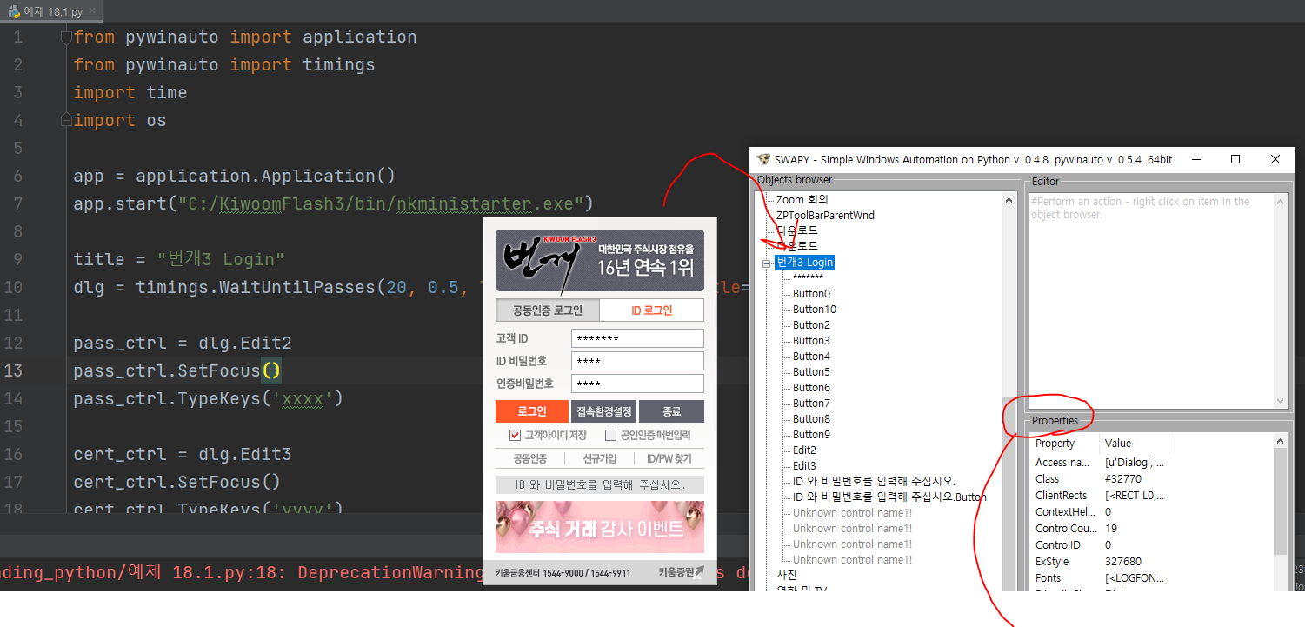Click the Python file icon on 예제 18.1.py tab

pyautogui.click(x=15, y=11)
